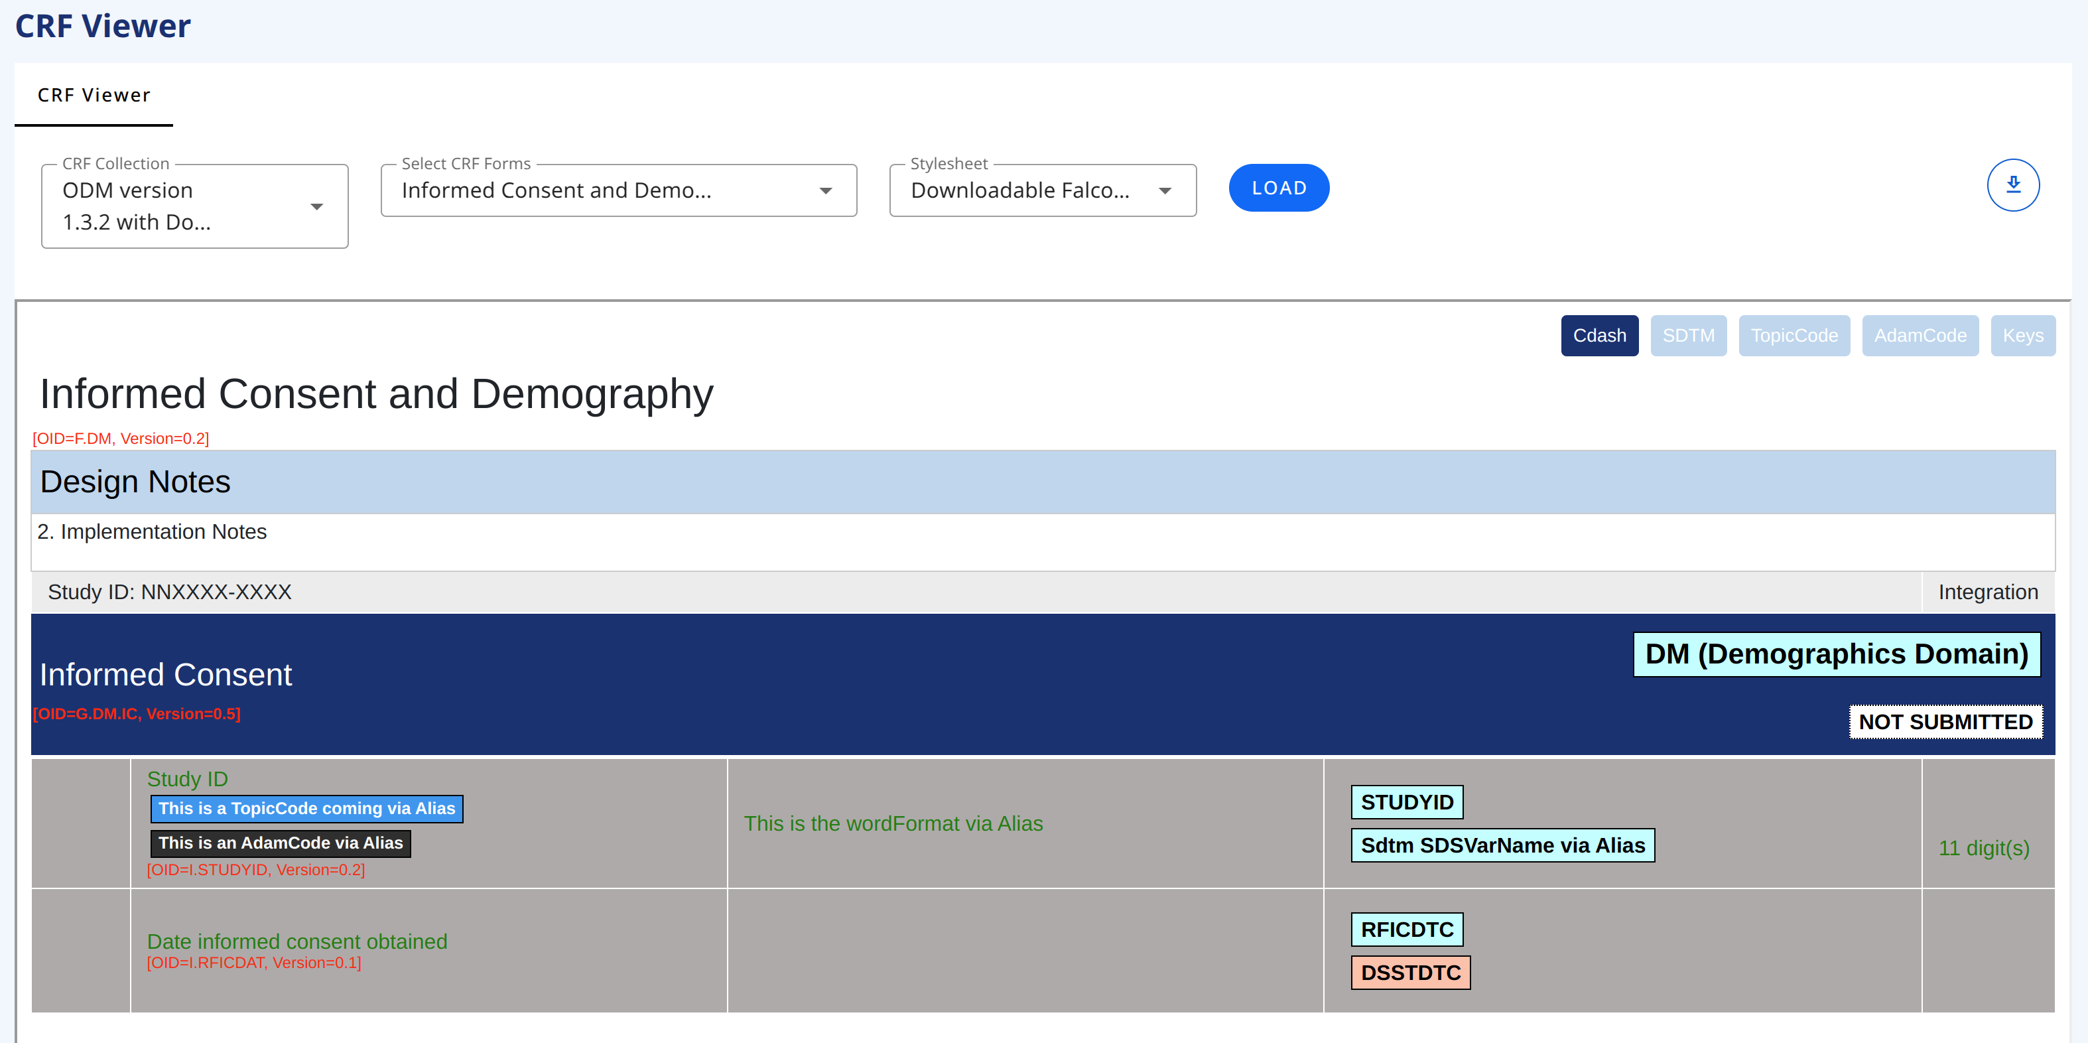Select the RFICDTC annotation badge
Viewport: 2088px width, 1043px height.
click(x=1407, y=929)
